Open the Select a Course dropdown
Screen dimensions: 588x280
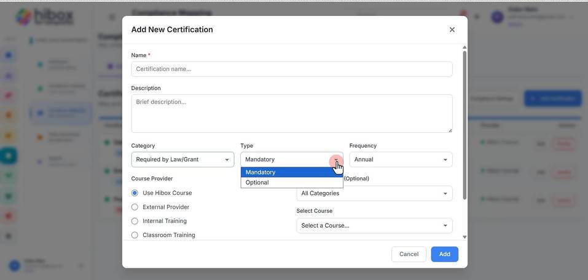point(374,225)
